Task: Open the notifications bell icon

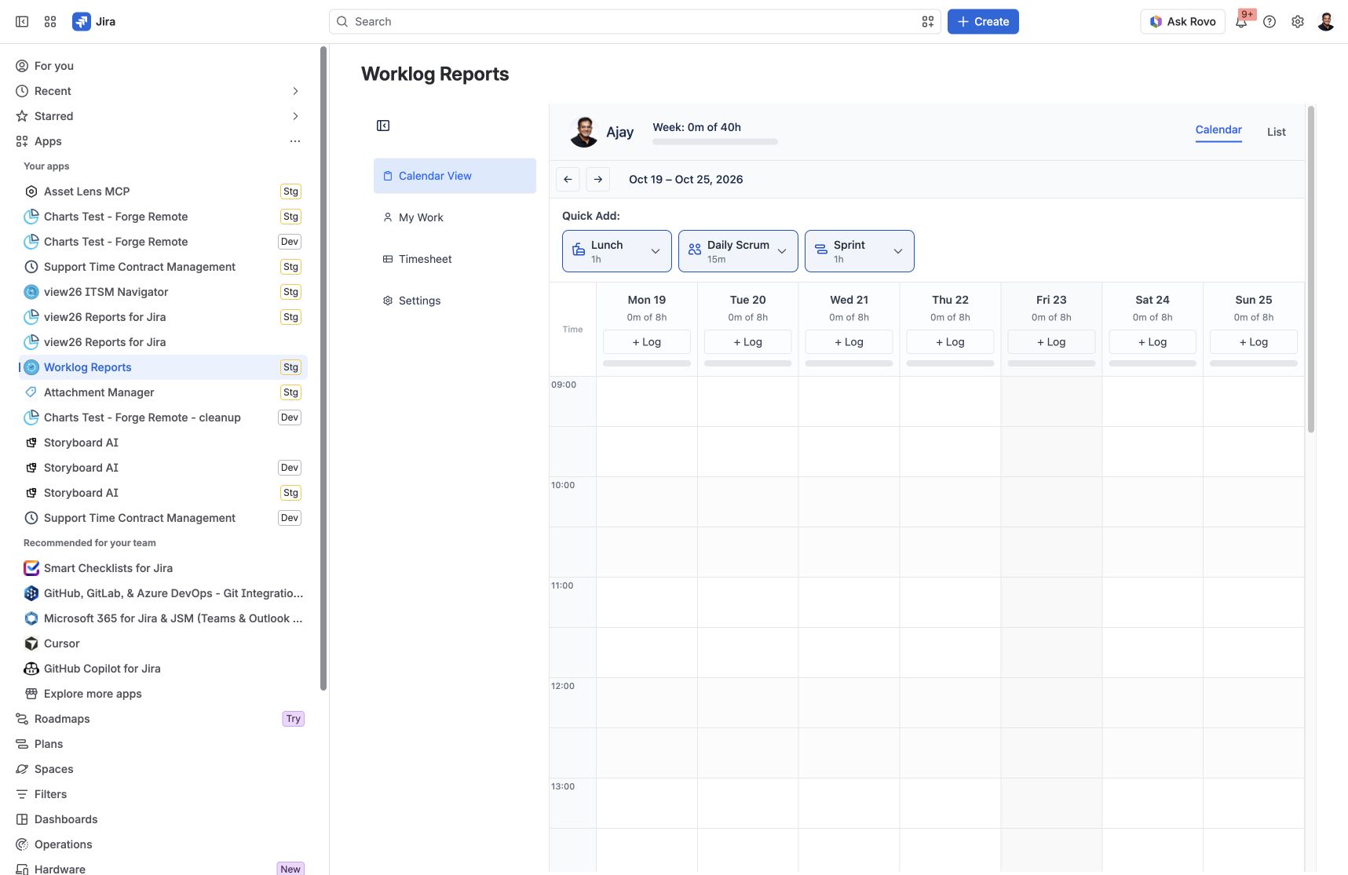Action: click(x=1241, y=22)
